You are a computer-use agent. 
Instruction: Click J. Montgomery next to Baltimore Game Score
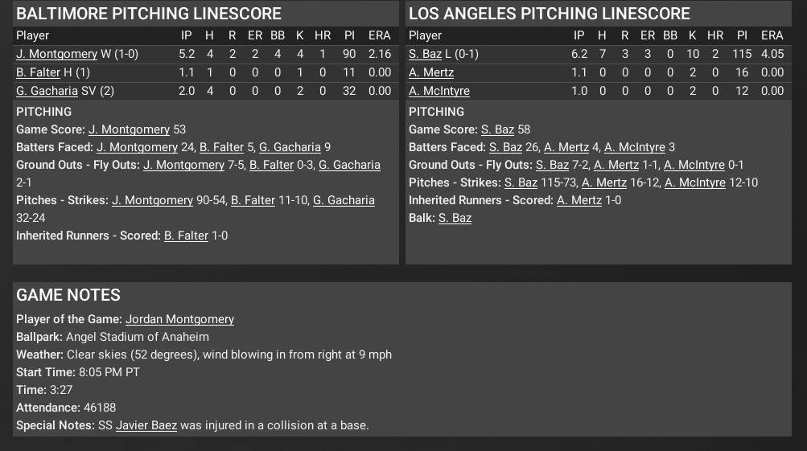(x=129, y=129)
